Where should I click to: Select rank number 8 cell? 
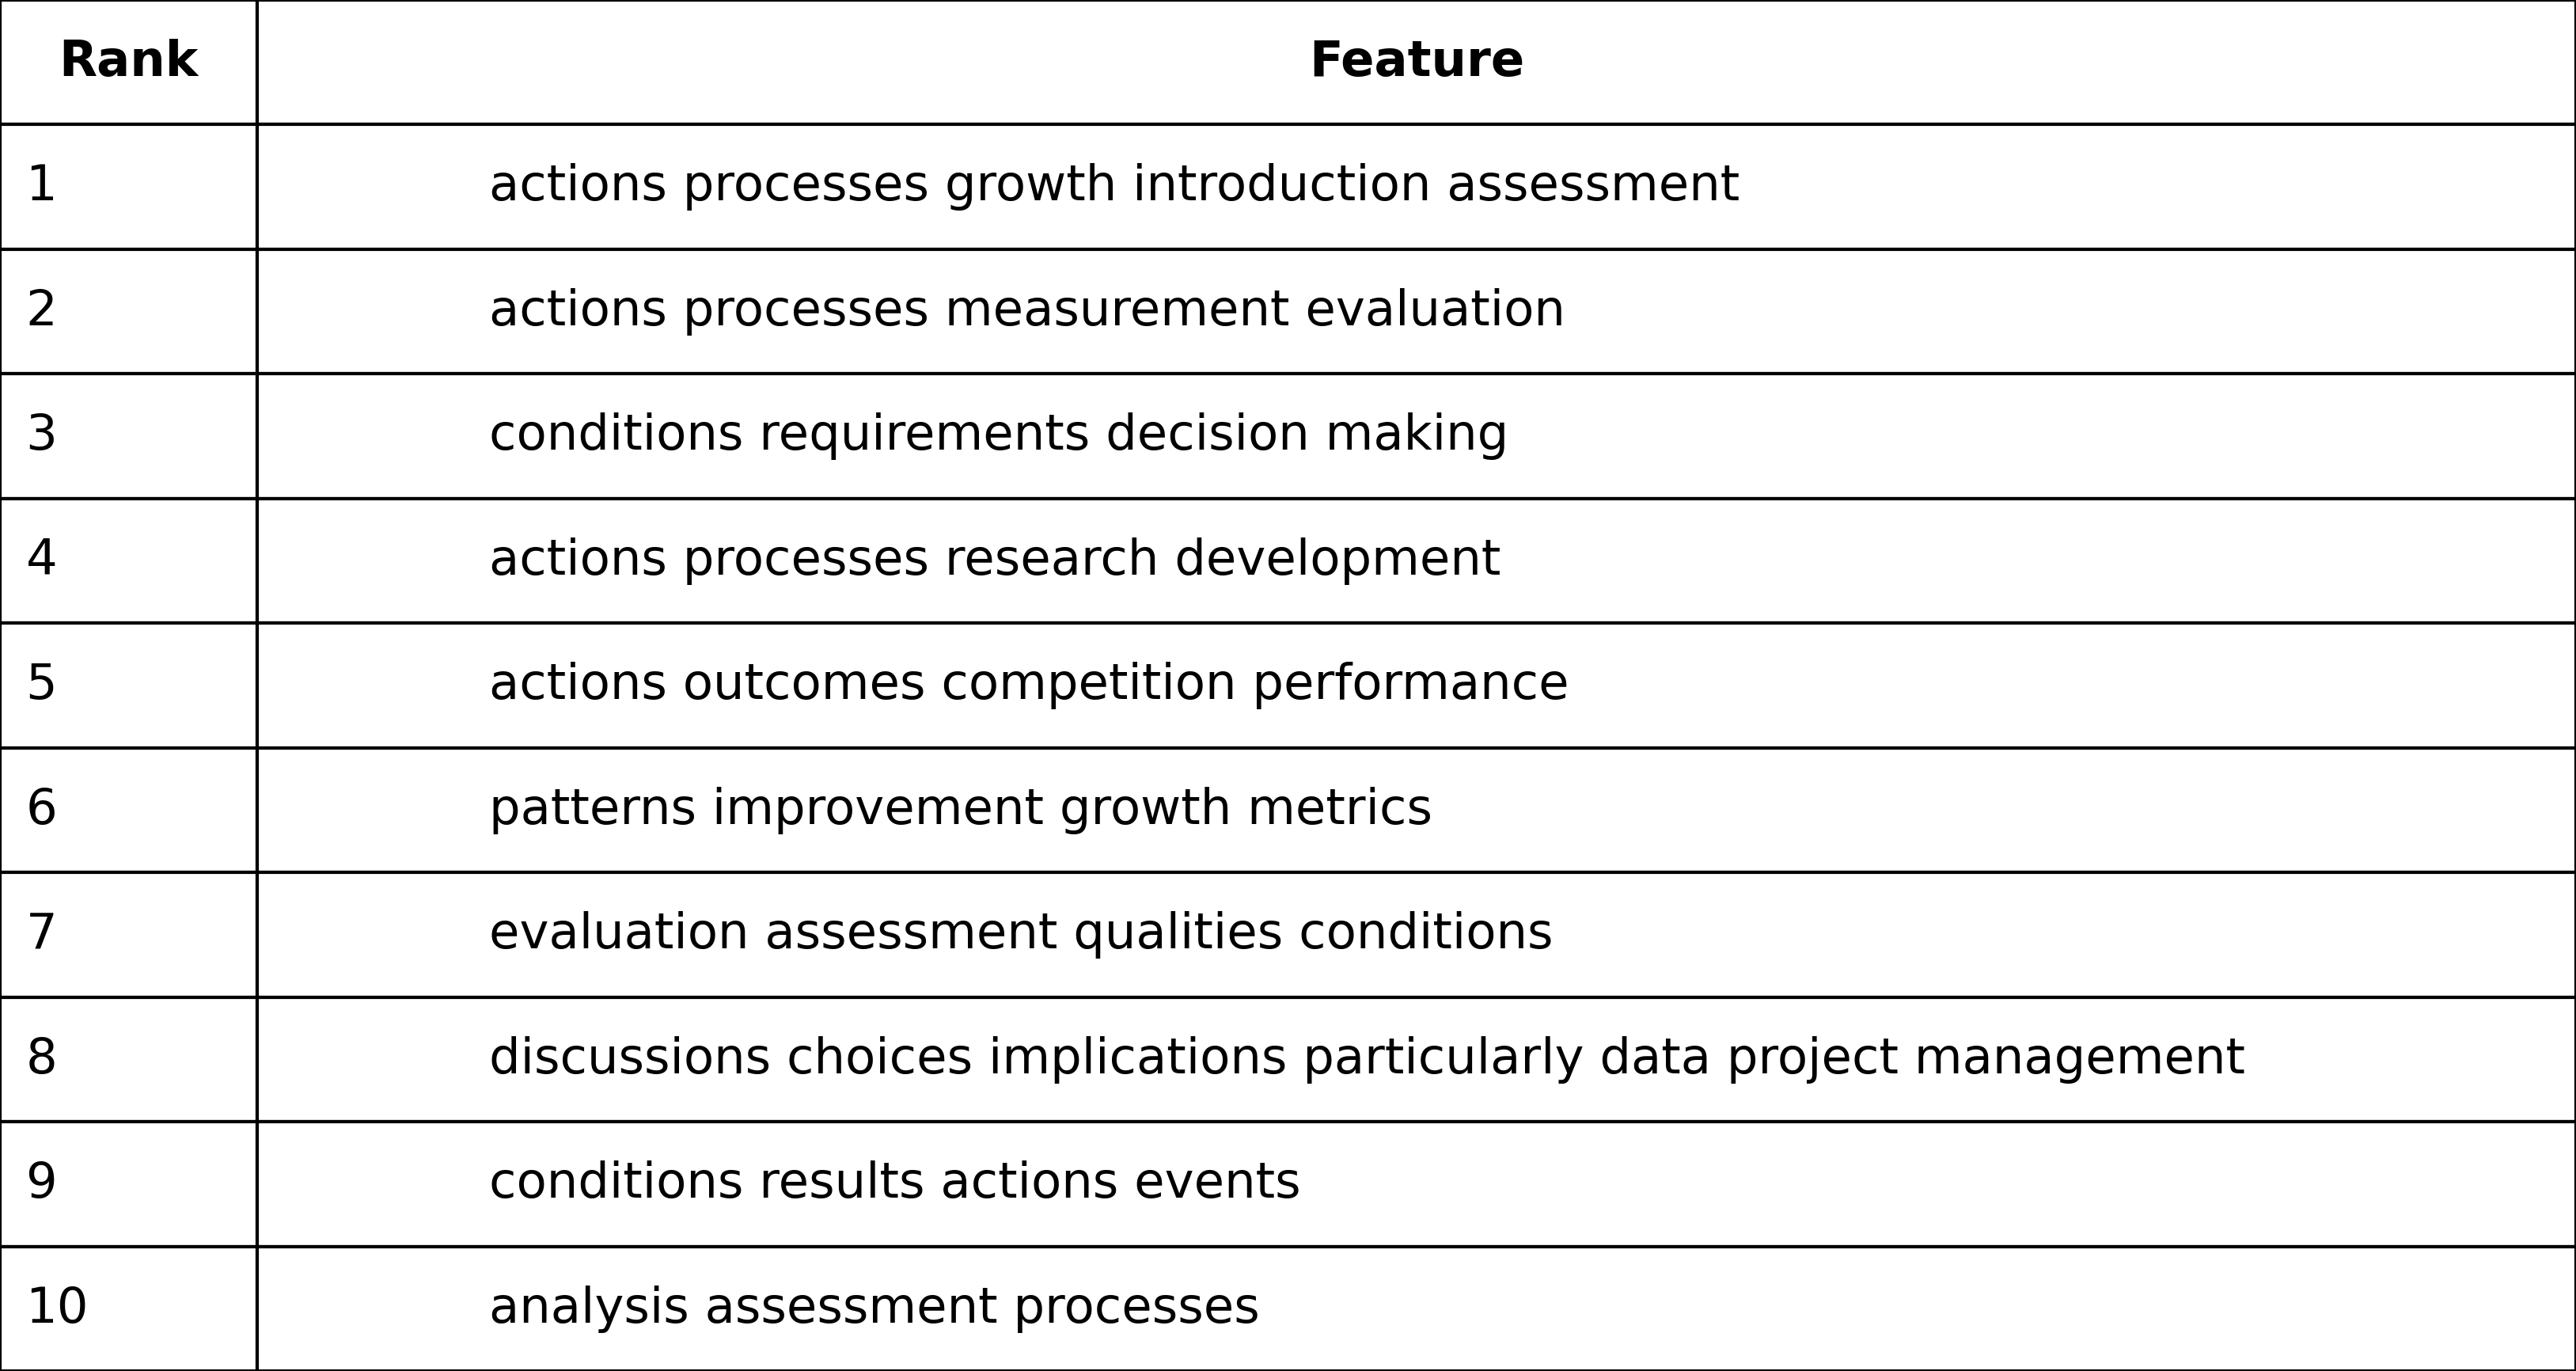pyautogui.click(x=42, y=1058)
